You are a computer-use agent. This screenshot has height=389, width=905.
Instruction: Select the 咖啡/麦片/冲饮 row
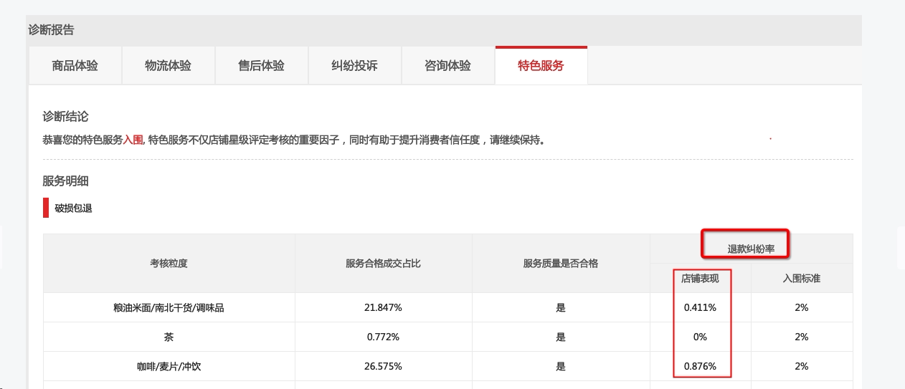169,366
